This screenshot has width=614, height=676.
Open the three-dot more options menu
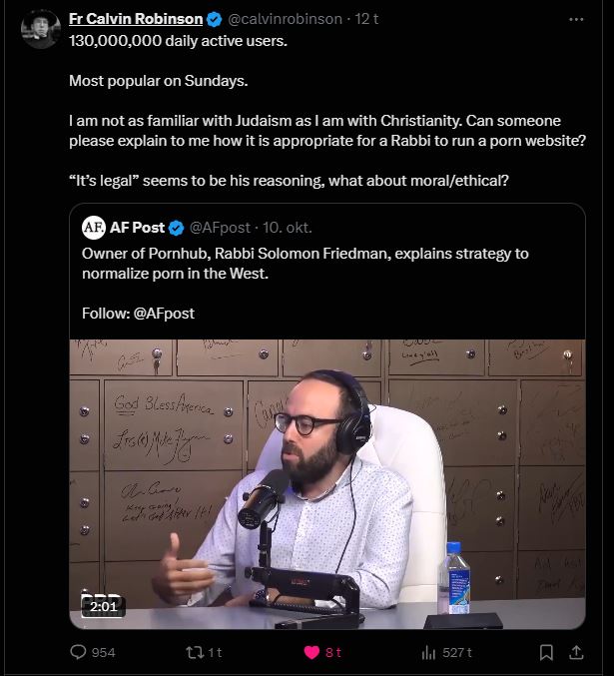pyautogui.click(x=576, y=19)
